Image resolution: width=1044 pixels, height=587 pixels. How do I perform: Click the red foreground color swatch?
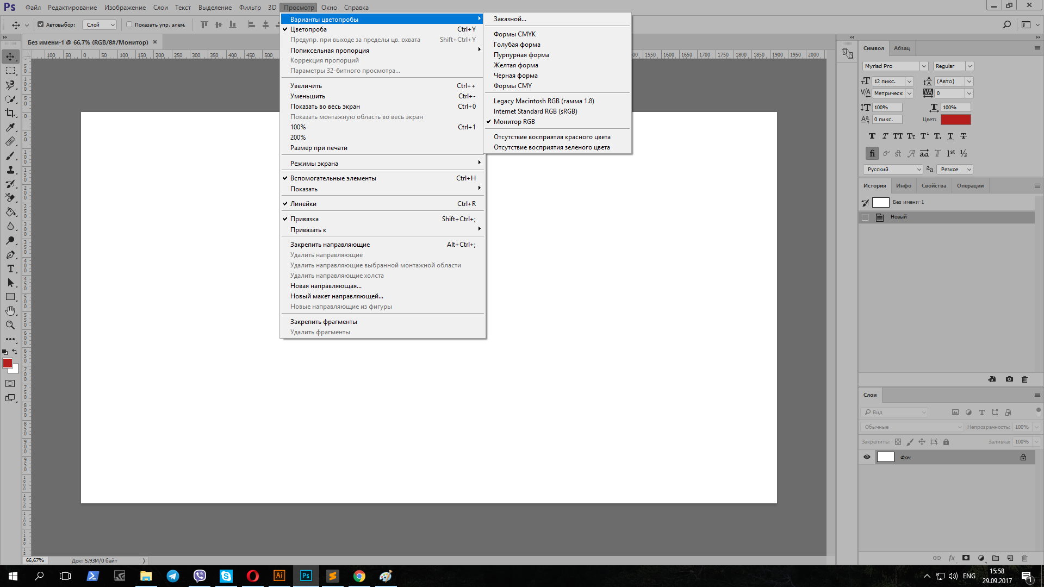click(x=7, y=363)
